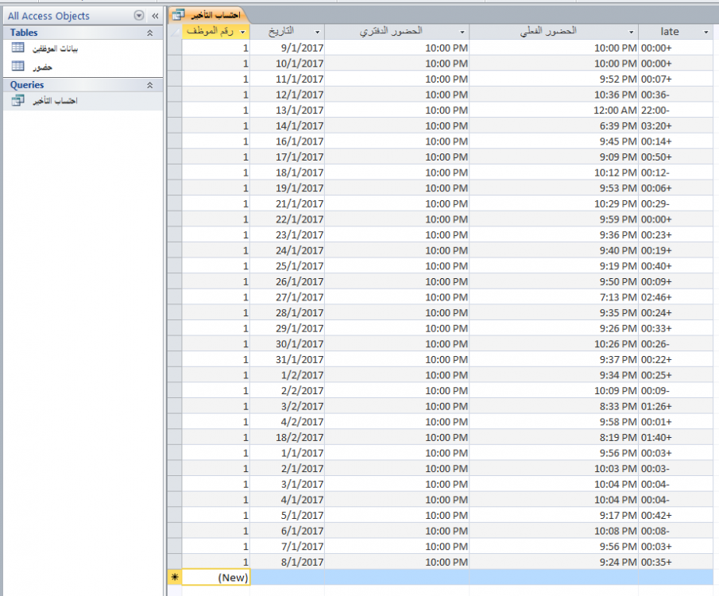Click date cell 13/1/2017
This screenshot has width=719, height=596.
click(x=288, y=110)
